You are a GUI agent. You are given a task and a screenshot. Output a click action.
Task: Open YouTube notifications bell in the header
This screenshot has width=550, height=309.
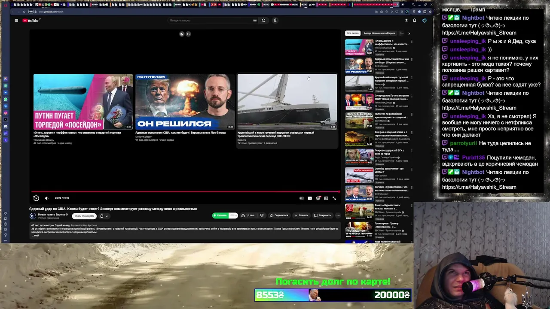415,21
